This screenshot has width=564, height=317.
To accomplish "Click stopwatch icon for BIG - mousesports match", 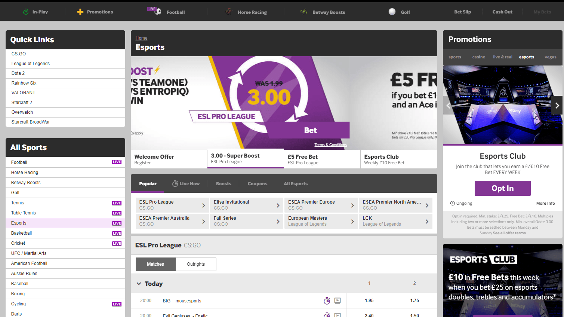I will coord(327,301).
